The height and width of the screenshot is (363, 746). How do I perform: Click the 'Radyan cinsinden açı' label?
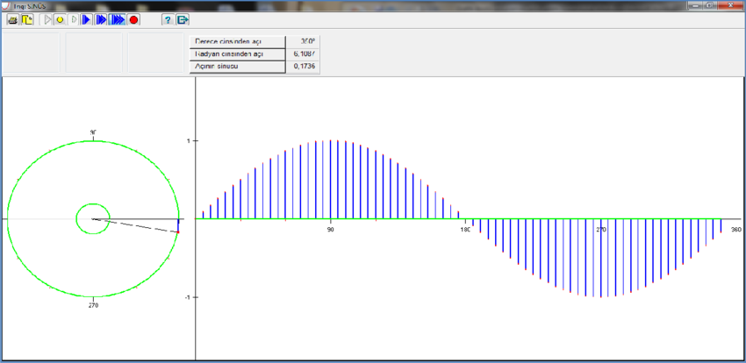click(238, 53)
